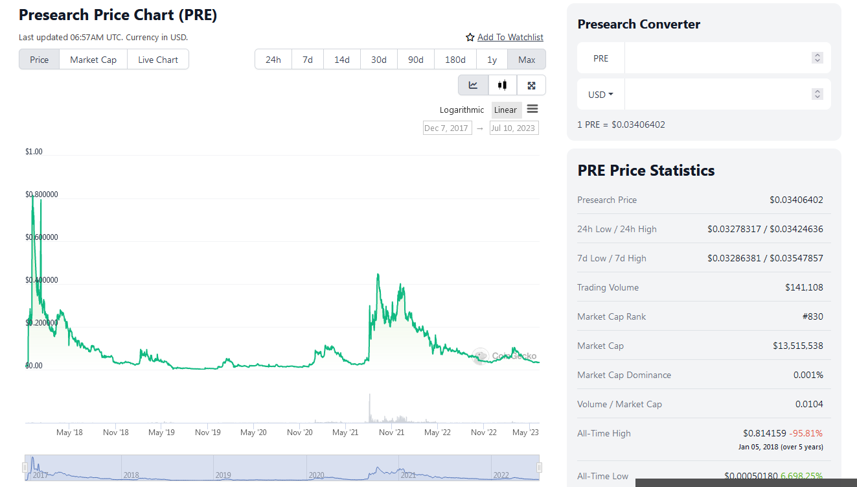Click the Add To Watchlist link
Image resolution: width=857 pixels, height=487 pixels.
510,38
